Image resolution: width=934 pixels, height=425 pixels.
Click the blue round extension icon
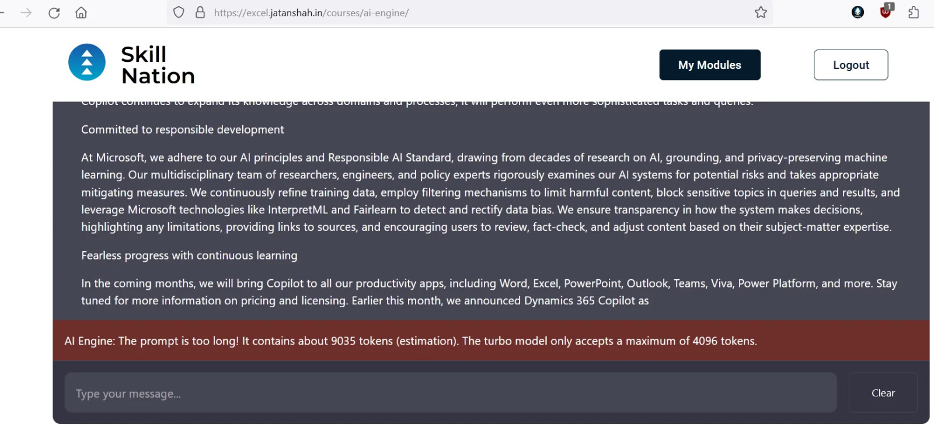[x=858, y=12]
